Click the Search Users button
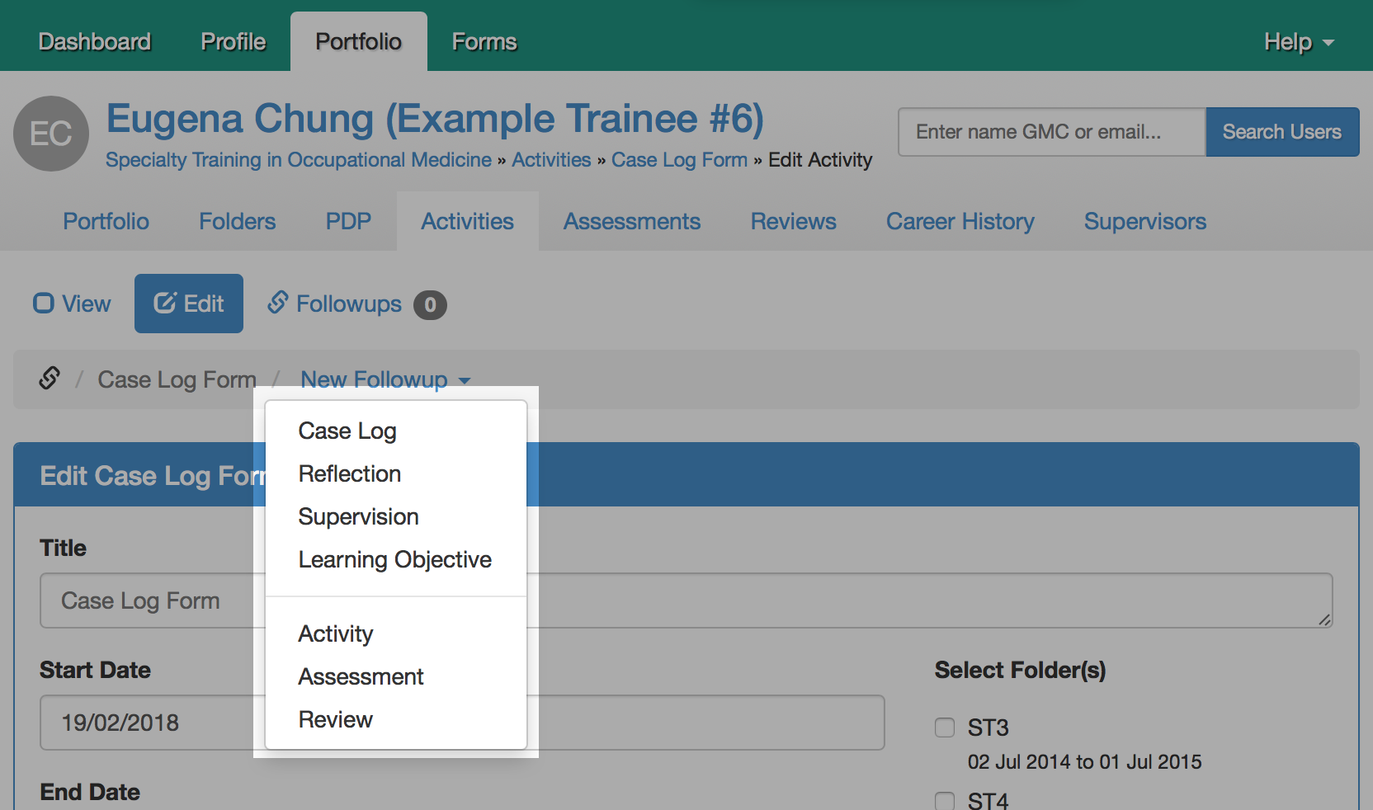Viewport: 1373px width, 810px height. [1282, 132]
